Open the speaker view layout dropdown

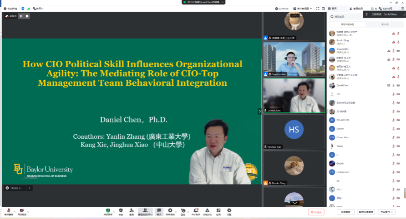(x=302, y=8)
